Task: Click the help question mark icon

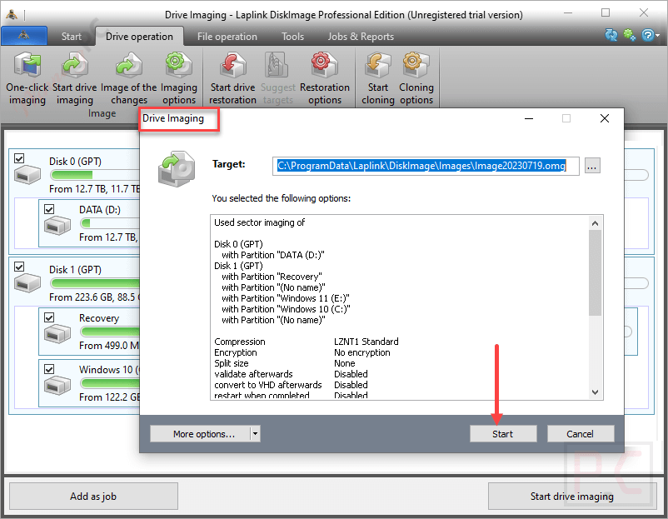Action: (647, 35)
